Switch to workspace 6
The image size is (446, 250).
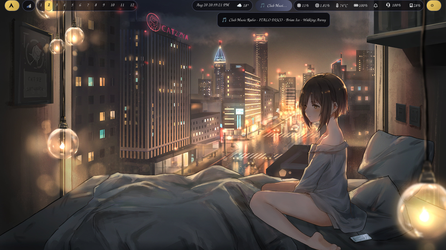pos(80,5)
